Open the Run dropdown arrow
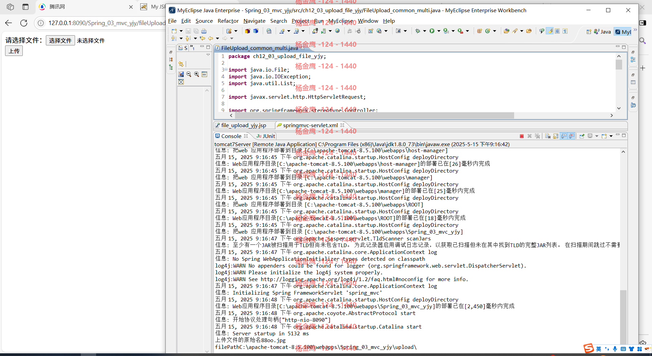 click(x=439, y=31)
